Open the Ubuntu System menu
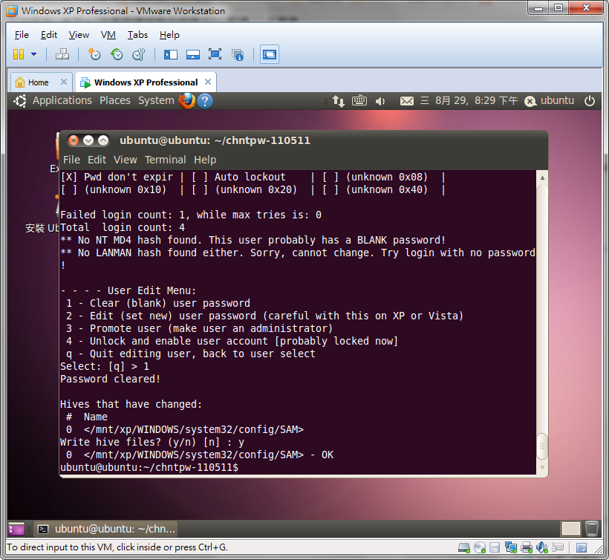609x560 pixels. tap(156, 100)
